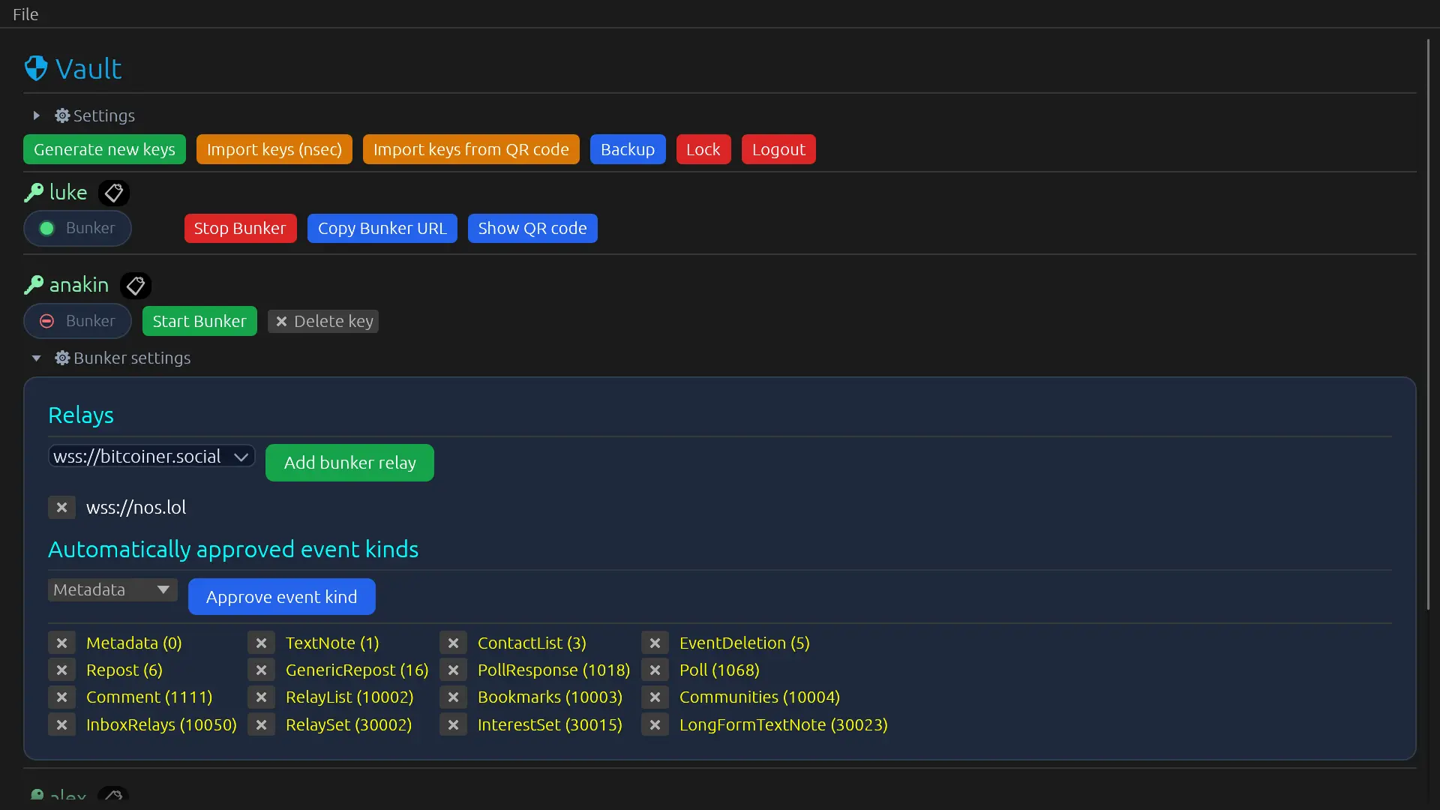Remove the RelayList (10002) event kind
1440x810 pixels.
261,697
